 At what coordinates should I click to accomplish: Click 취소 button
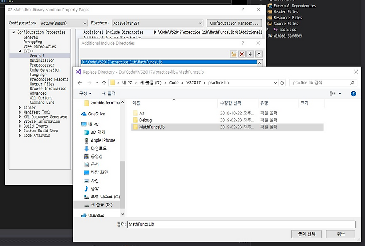[x=341, y=234]
